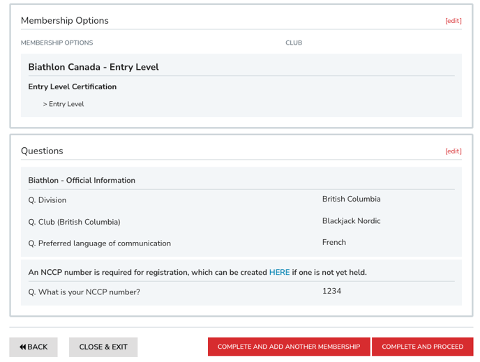Viewport: 480px width, 362px height.
Task: Select the Biathlon Canada - Entry Level heading
Action: point(93,67)
